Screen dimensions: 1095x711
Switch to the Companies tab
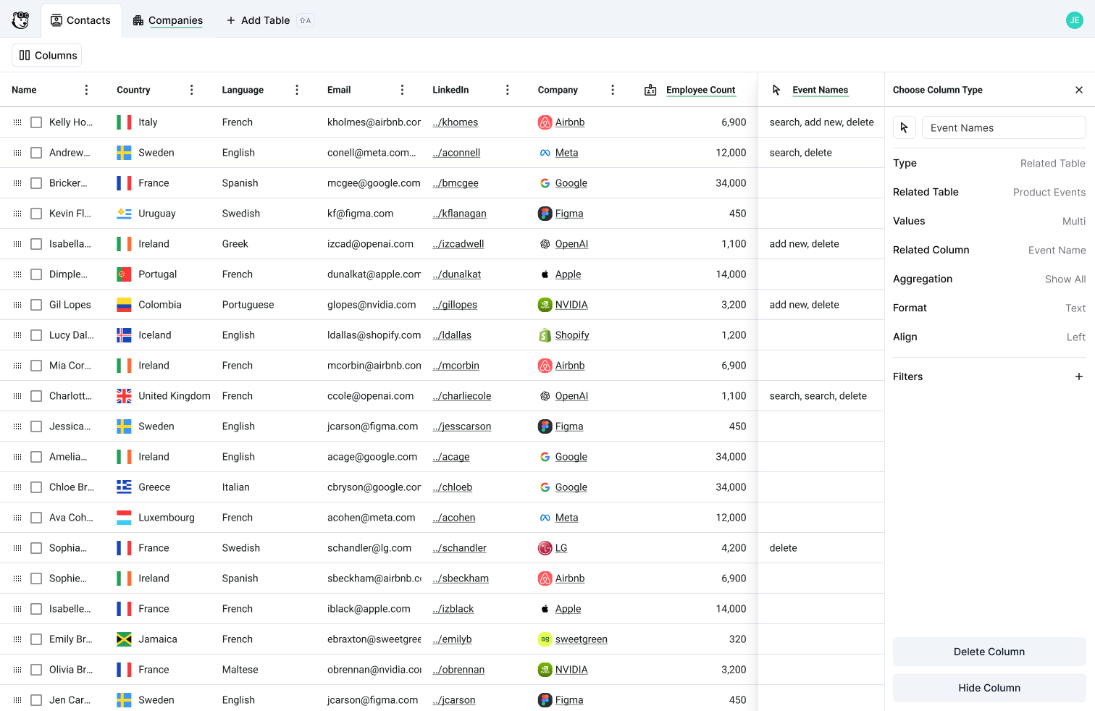(168, 20)
